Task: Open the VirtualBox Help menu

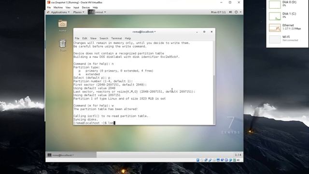Action: click(x=95, y=8)
